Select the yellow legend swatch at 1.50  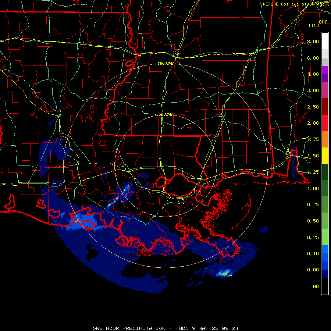[x=325, y=156]
